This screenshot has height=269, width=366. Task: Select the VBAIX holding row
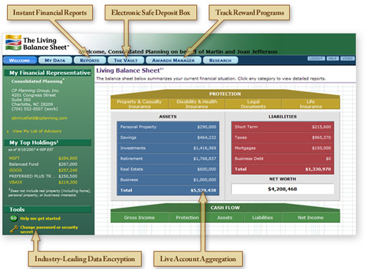click(x=43, y=182)
